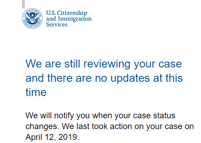Click the eagle at the seal's center
This screenshot has width=201, height=143.
point(32,18)
